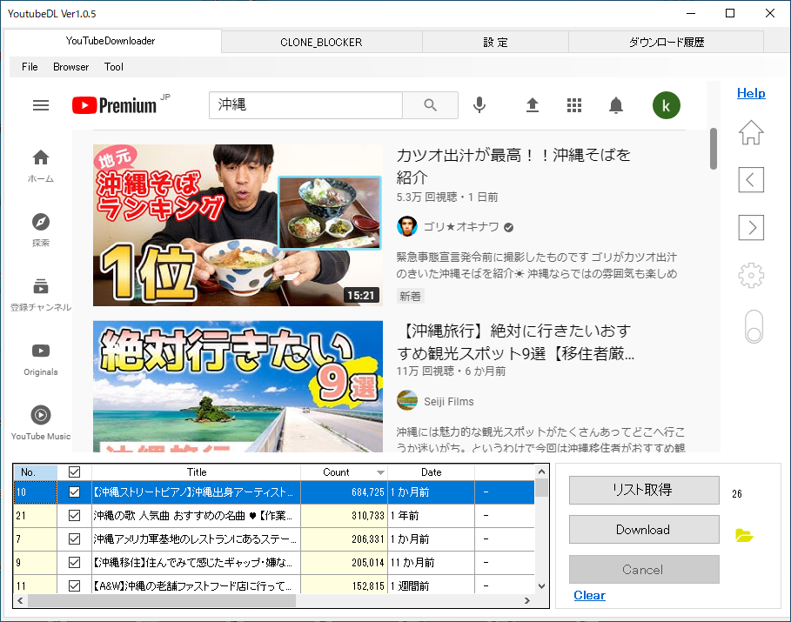The height and width of the screenshot is (622, 791).
Task: Uncheck the checkbox for row No. 10
Action: click(x=74, y=492)
